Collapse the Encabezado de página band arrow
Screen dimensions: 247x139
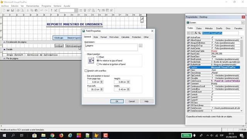[x=4, y=42]
